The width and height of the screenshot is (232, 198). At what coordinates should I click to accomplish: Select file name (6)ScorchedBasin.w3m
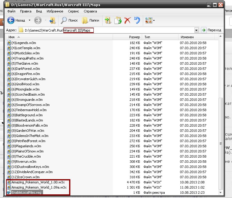28,94
